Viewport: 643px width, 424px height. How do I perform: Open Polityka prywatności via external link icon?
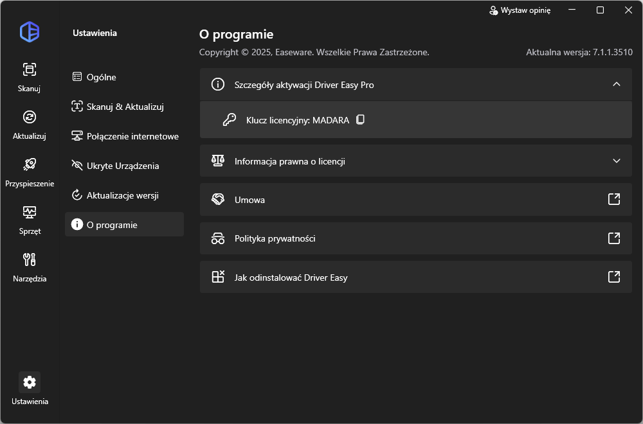(x=614, y=238)
